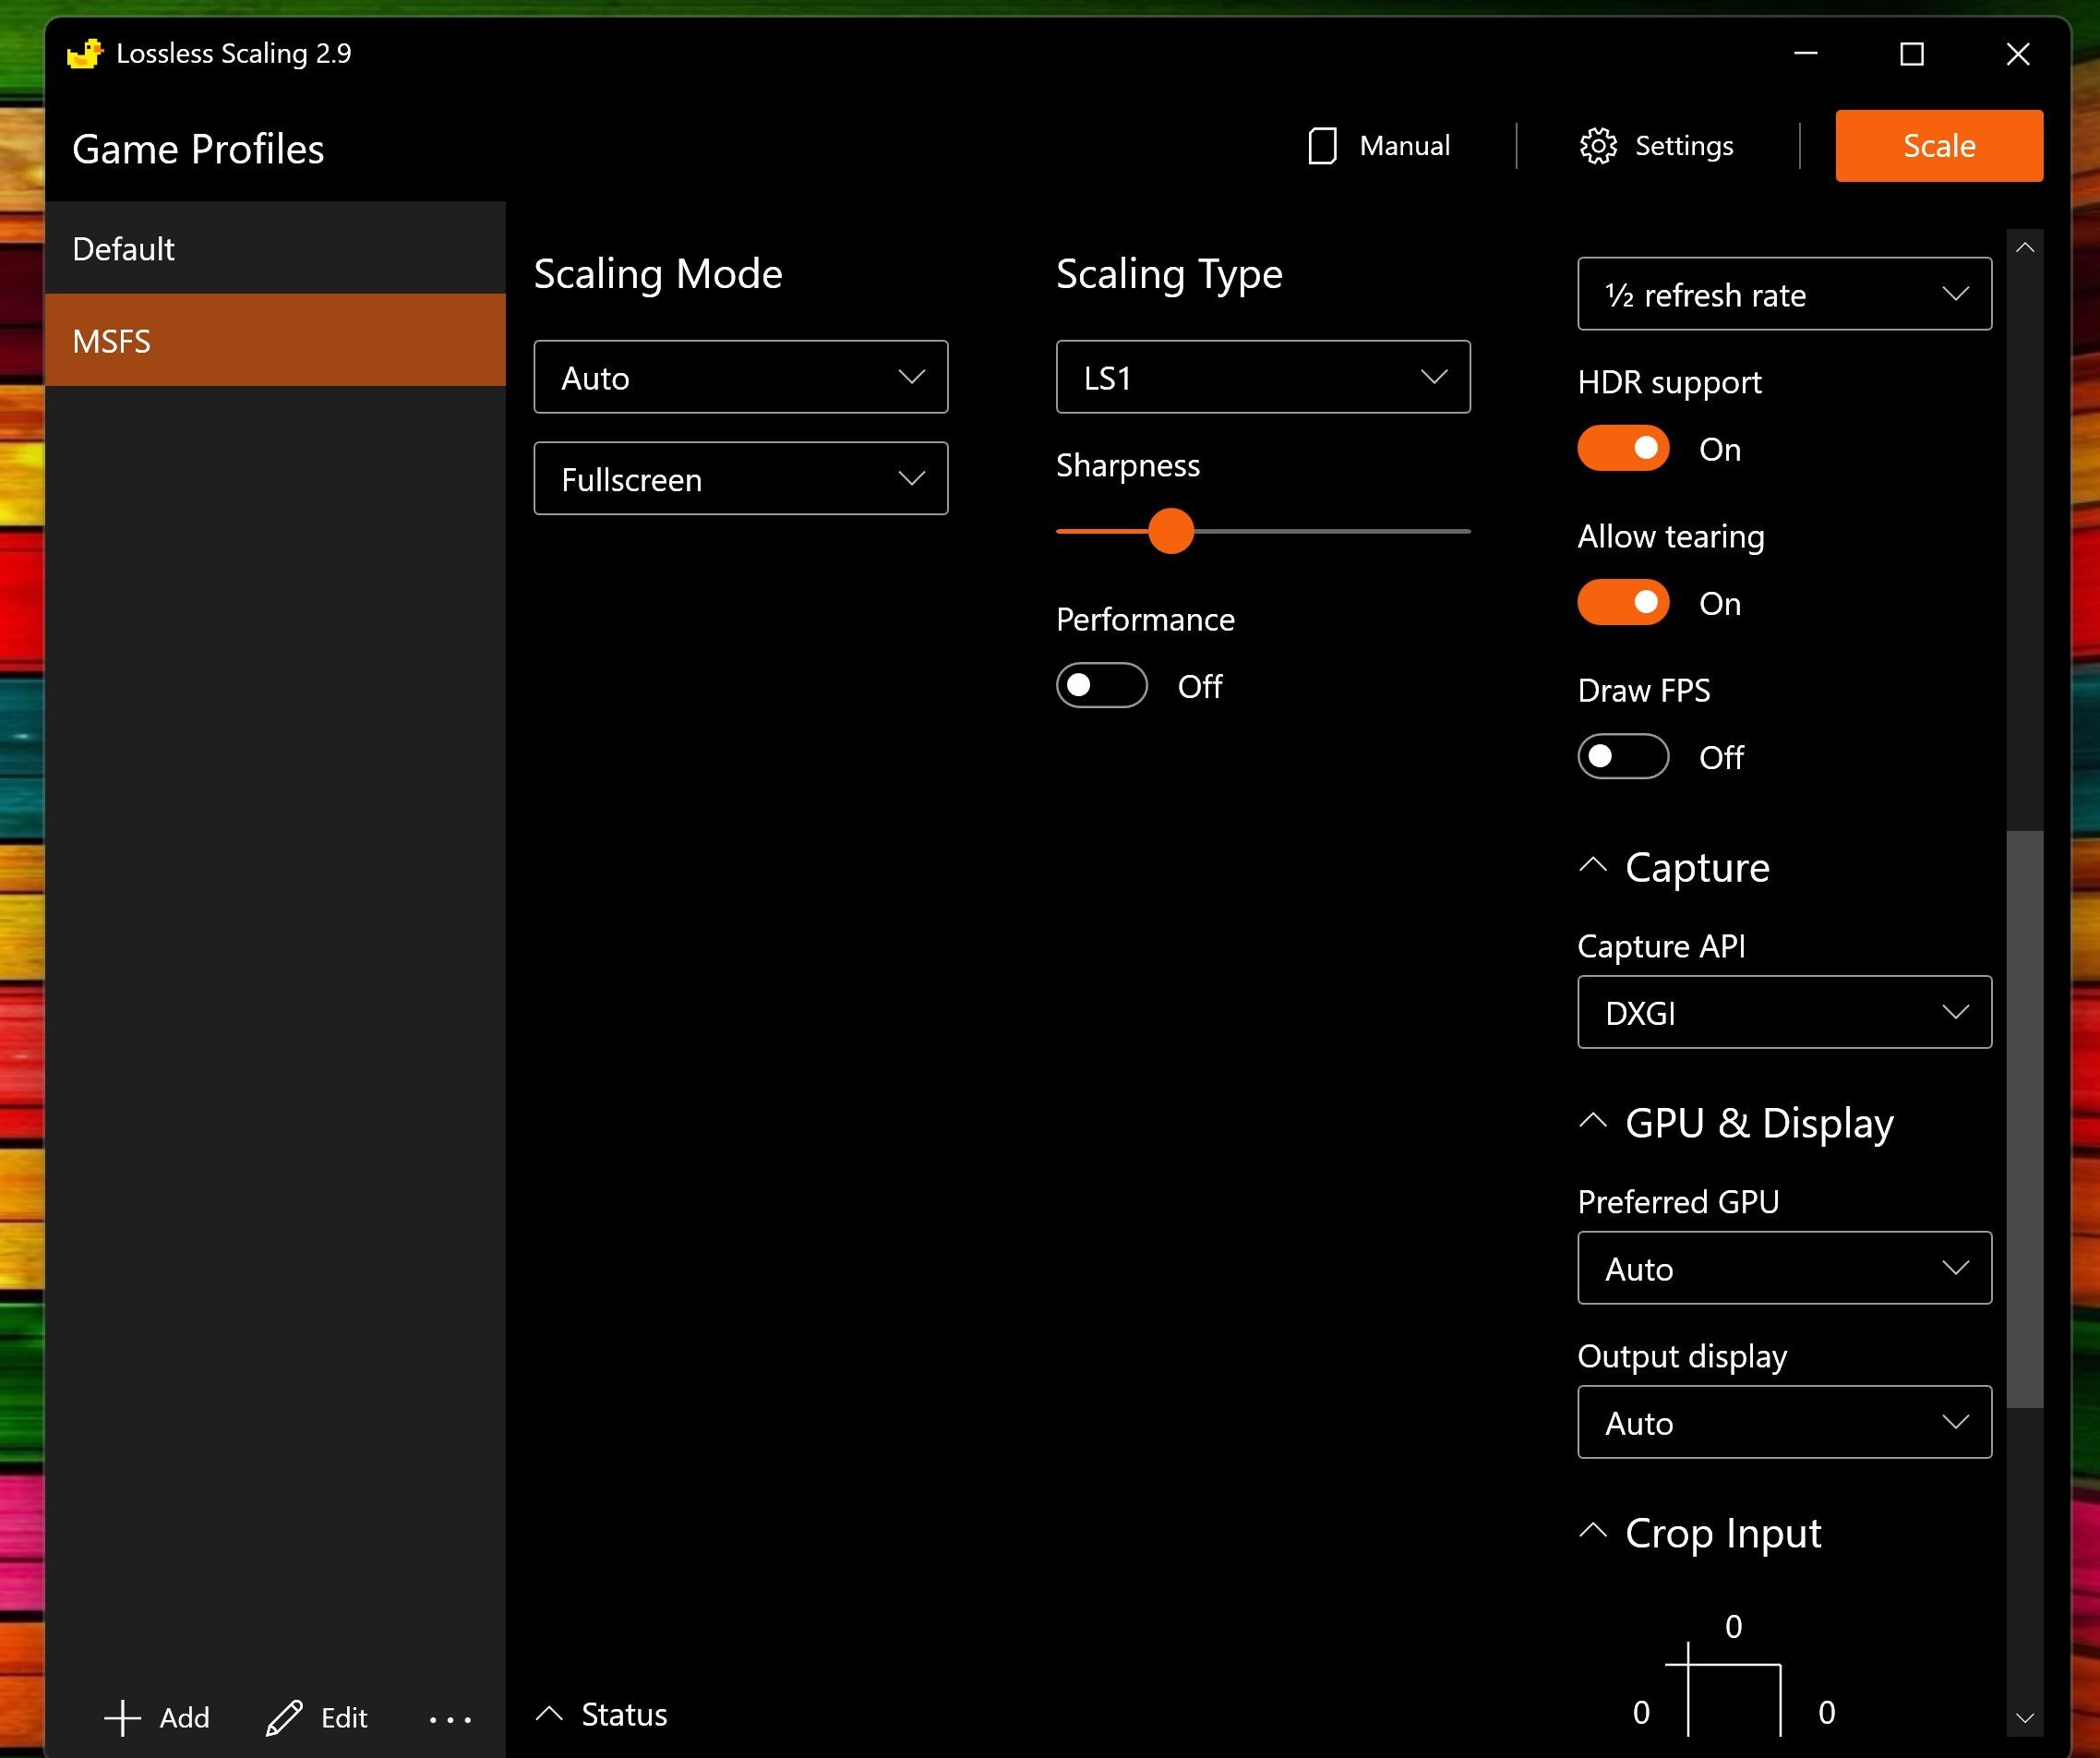The height and width of the screenshot is (1758, 2100).
Task: Turn on the Performance toggle
Action: tap(1102, 685)
